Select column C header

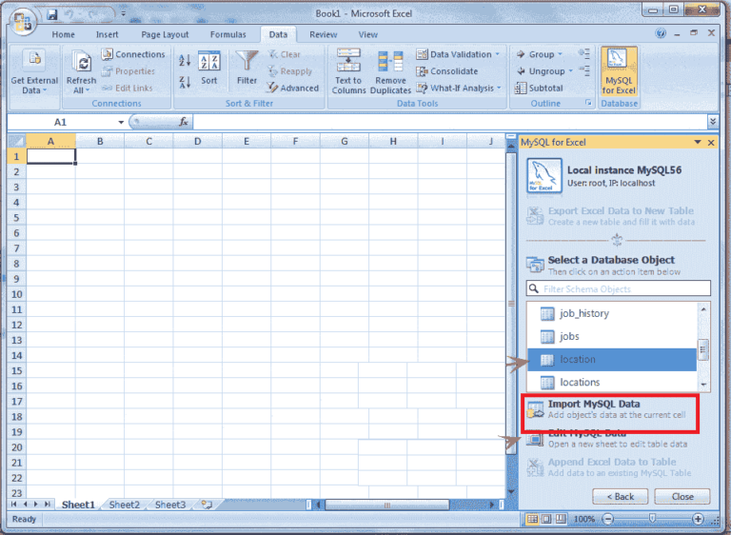pos(148,141)
